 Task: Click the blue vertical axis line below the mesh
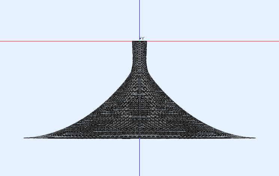(x=139, y=157)
